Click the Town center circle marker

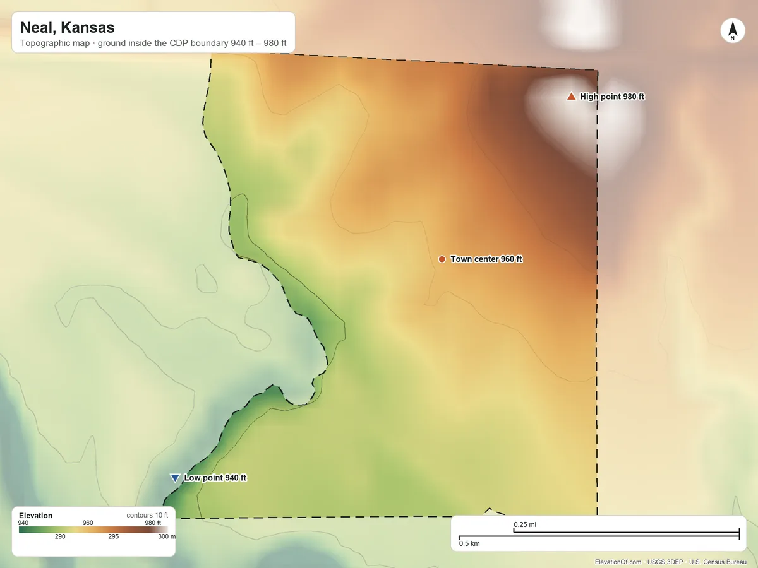click(x=442, y=259)
